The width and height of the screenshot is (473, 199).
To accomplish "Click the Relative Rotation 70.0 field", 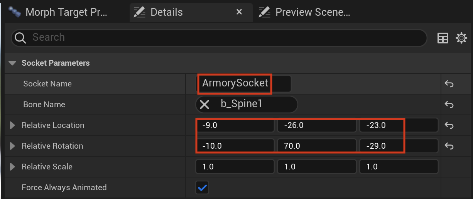I will (317, 146).
